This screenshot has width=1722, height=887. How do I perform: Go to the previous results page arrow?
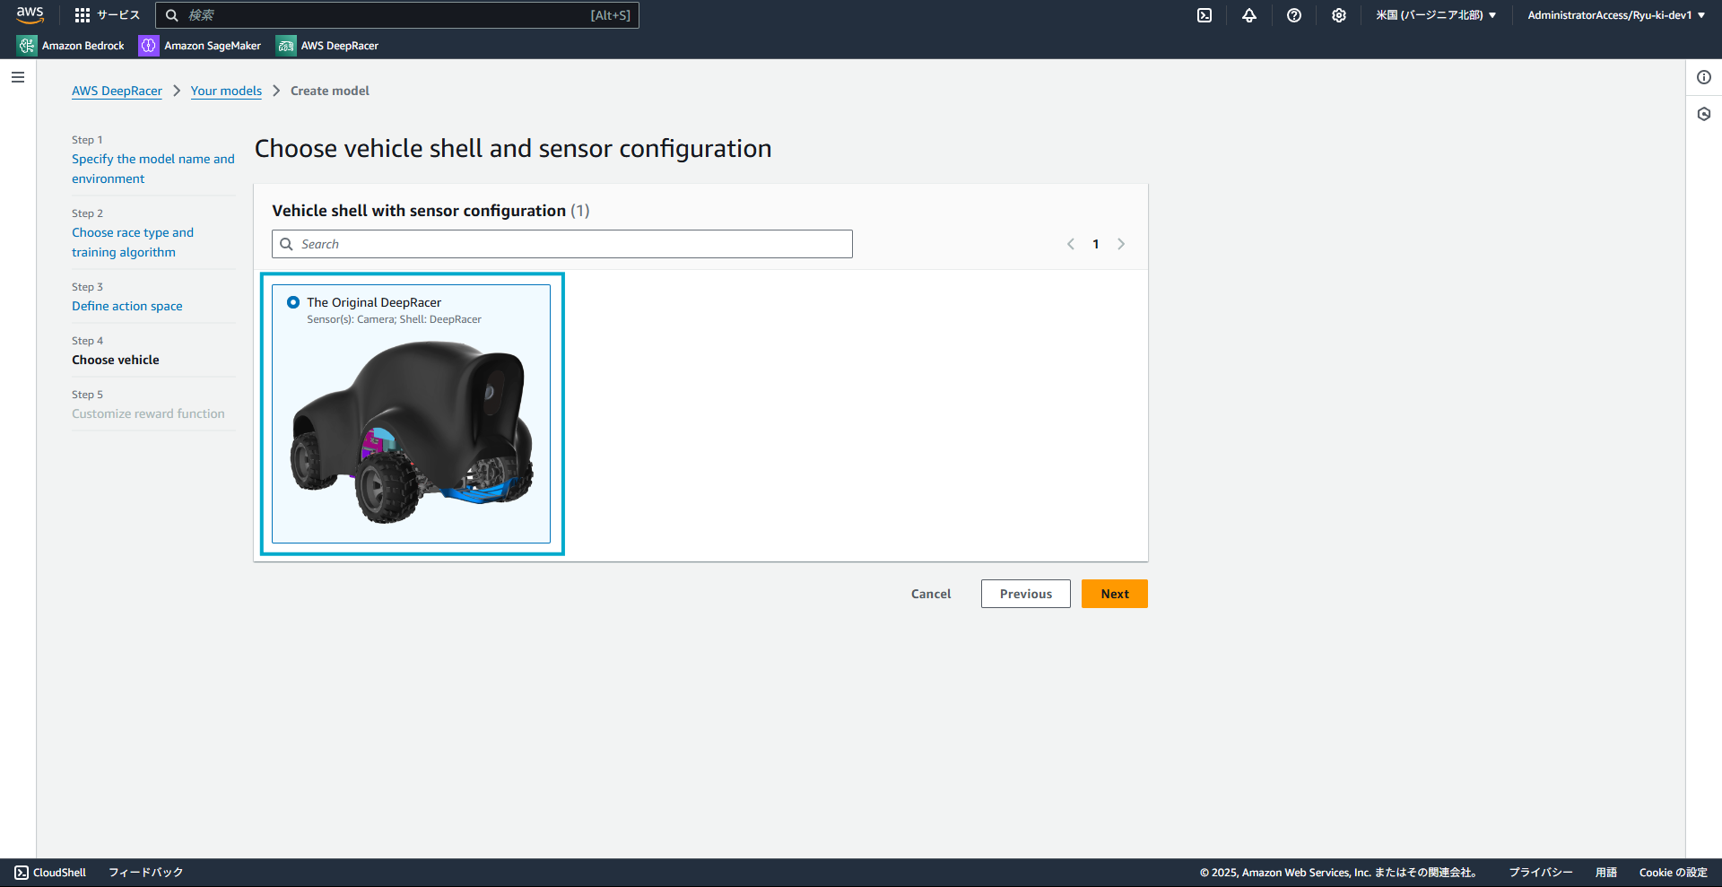pos(1071,244)
